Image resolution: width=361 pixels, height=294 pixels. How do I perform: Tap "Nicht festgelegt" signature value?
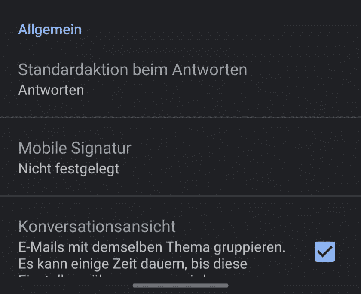69,169
